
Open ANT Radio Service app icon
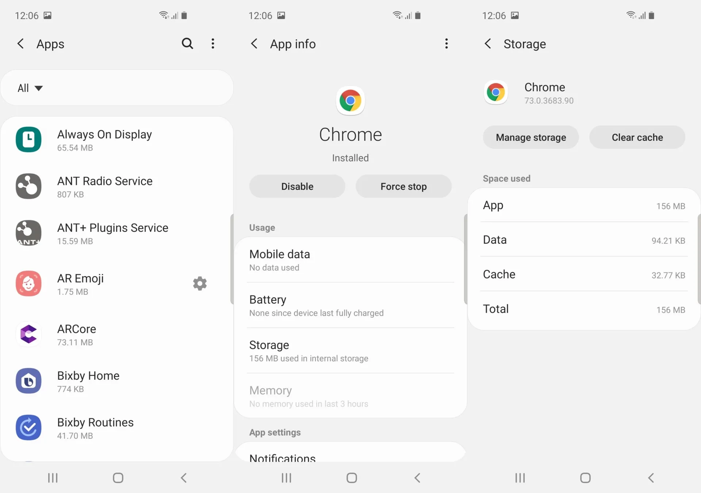point(28,186)
